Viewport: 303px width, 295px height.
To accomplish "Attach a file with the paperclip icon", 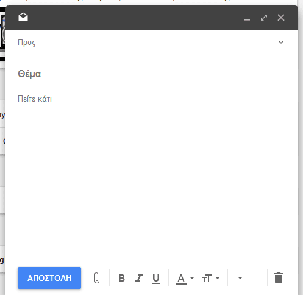I will point(97,278).
